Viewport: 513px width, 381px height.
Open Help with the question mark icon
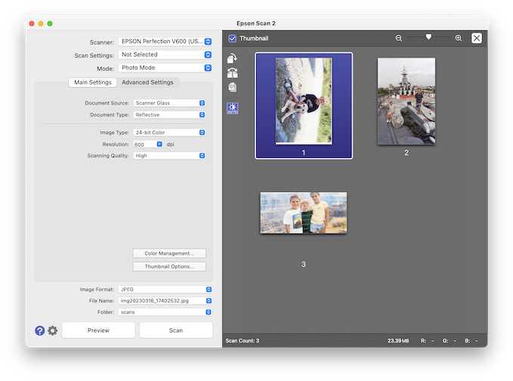point(40,330)
